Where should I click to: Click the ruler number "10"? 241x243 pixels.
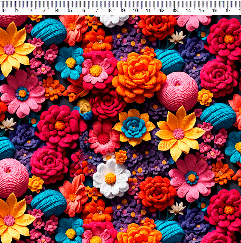pyautogui.click(x=135, y=11)
